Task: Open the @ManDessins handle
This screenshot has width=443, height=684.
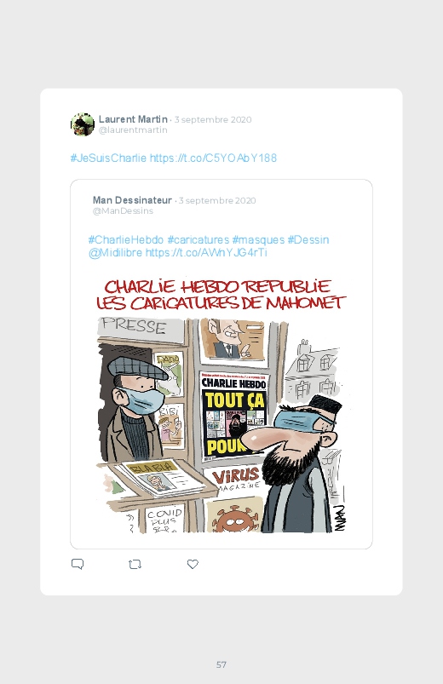Action: point(123,211)
